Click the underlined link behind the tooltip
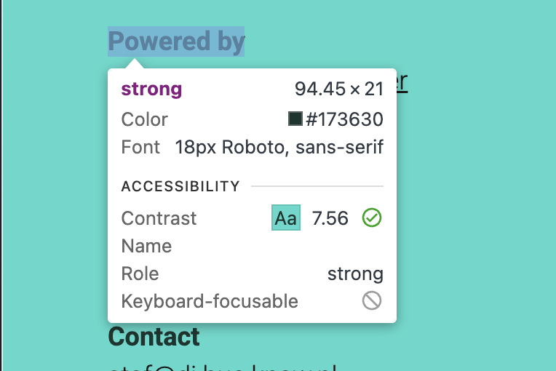The height and width of the screenshot is (371, 556). [401, 81]
